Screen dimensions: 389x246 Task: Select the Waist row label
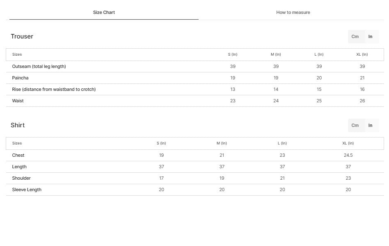pyautogui.click(x=18, y=101)
